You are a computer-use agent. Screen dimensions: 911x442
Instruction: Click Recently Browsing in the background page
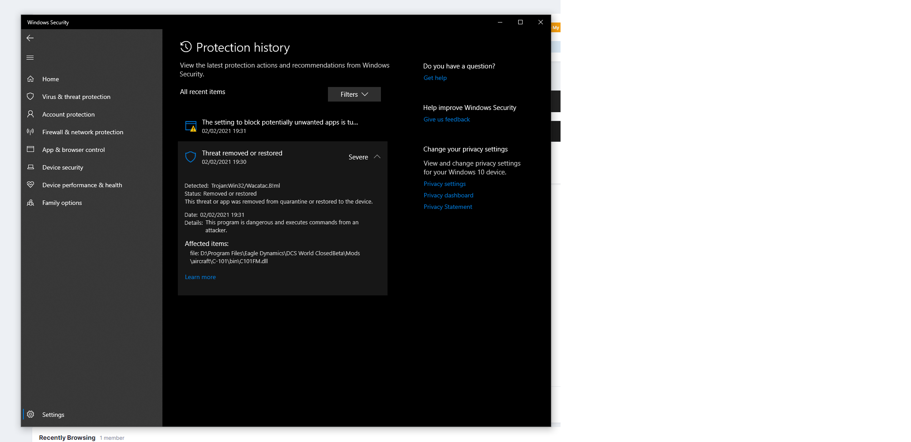tap(67, 438)
